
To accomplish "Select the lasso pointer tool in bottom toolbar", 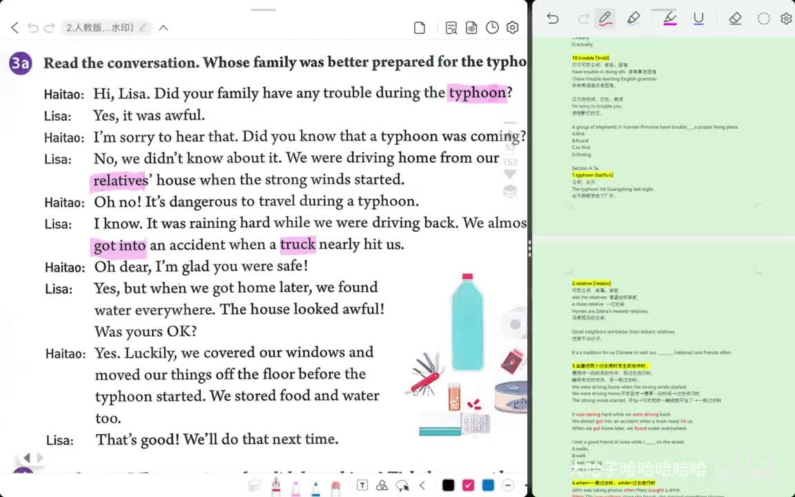I will (x=402, y=485).
